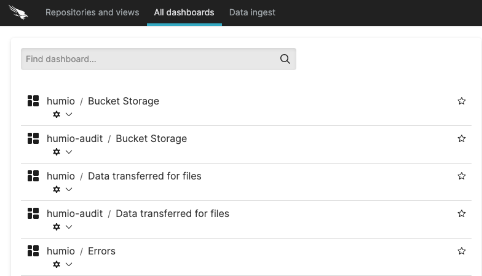The image size is (482, 276).
Task: Click dashboard icon beside humio Bucket Storage
Action: point(33,101)
